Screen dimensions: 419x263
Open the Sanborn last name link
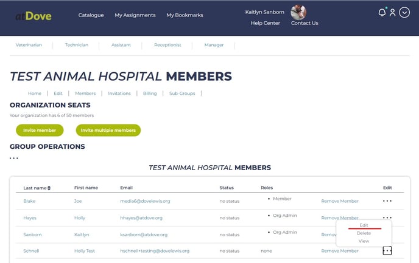[x=32, y=234]
